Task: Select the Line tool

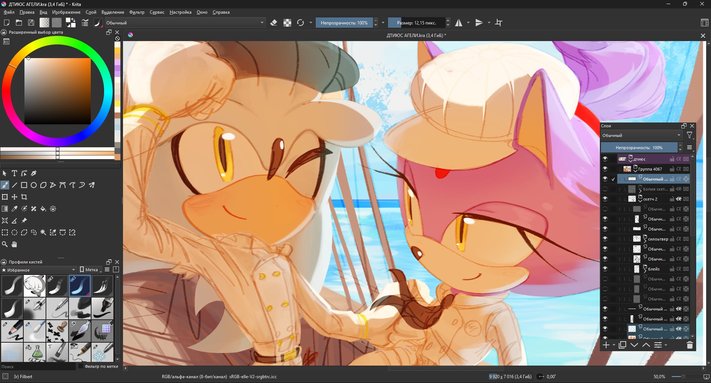Action: click(14, 185)
